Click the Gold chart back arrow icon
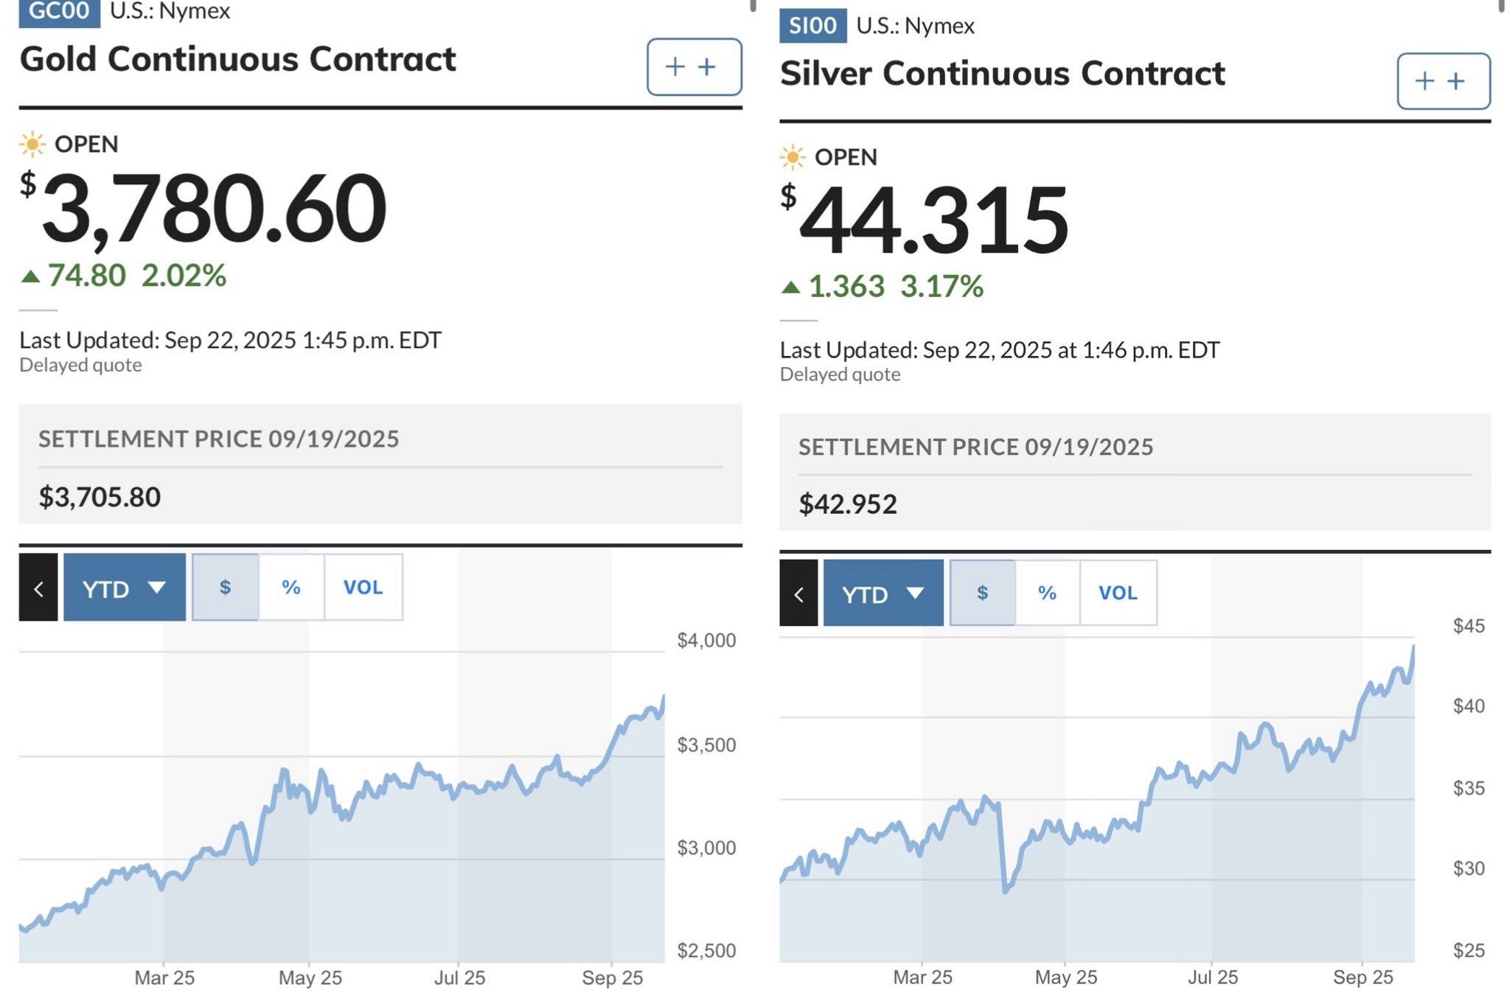Viewport: 1510px width, 993px height. pos(38,588)
